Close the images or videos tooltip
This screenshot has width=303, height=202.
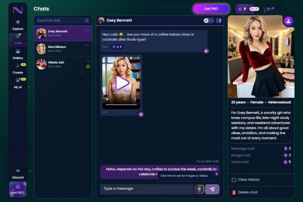point(217,174)
